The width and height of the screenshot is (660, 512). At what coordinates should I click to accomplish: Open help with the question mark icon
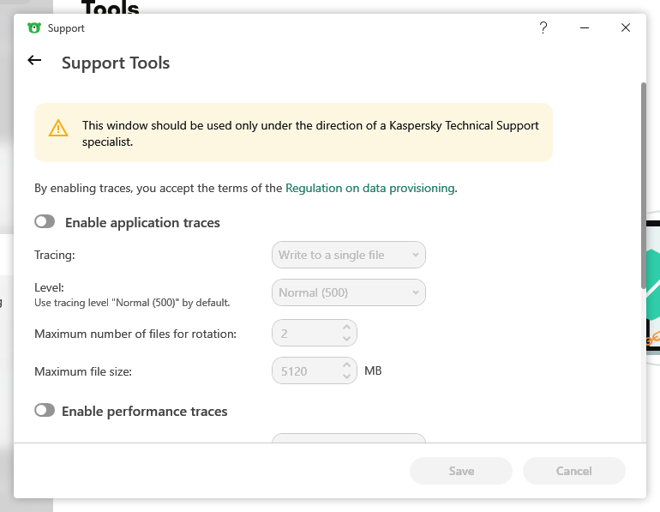[x=543, y=28]
